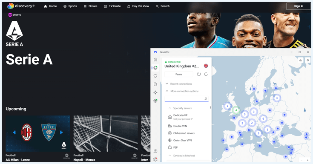The height and width of the screenshot is (164, 313).
Task: Open the discovery+ logo homepage
Action: click(21, 6)
